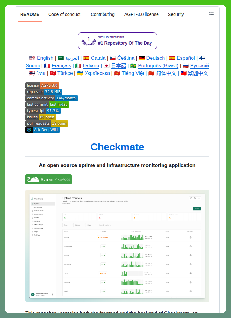The height and width of the screenshot is (318, 231).
Task: Open the Thai ไทย README link
Action: click(x=41, y=73)
